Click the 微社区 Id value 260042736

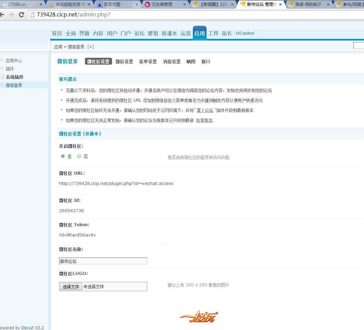(x=71, y=211)
